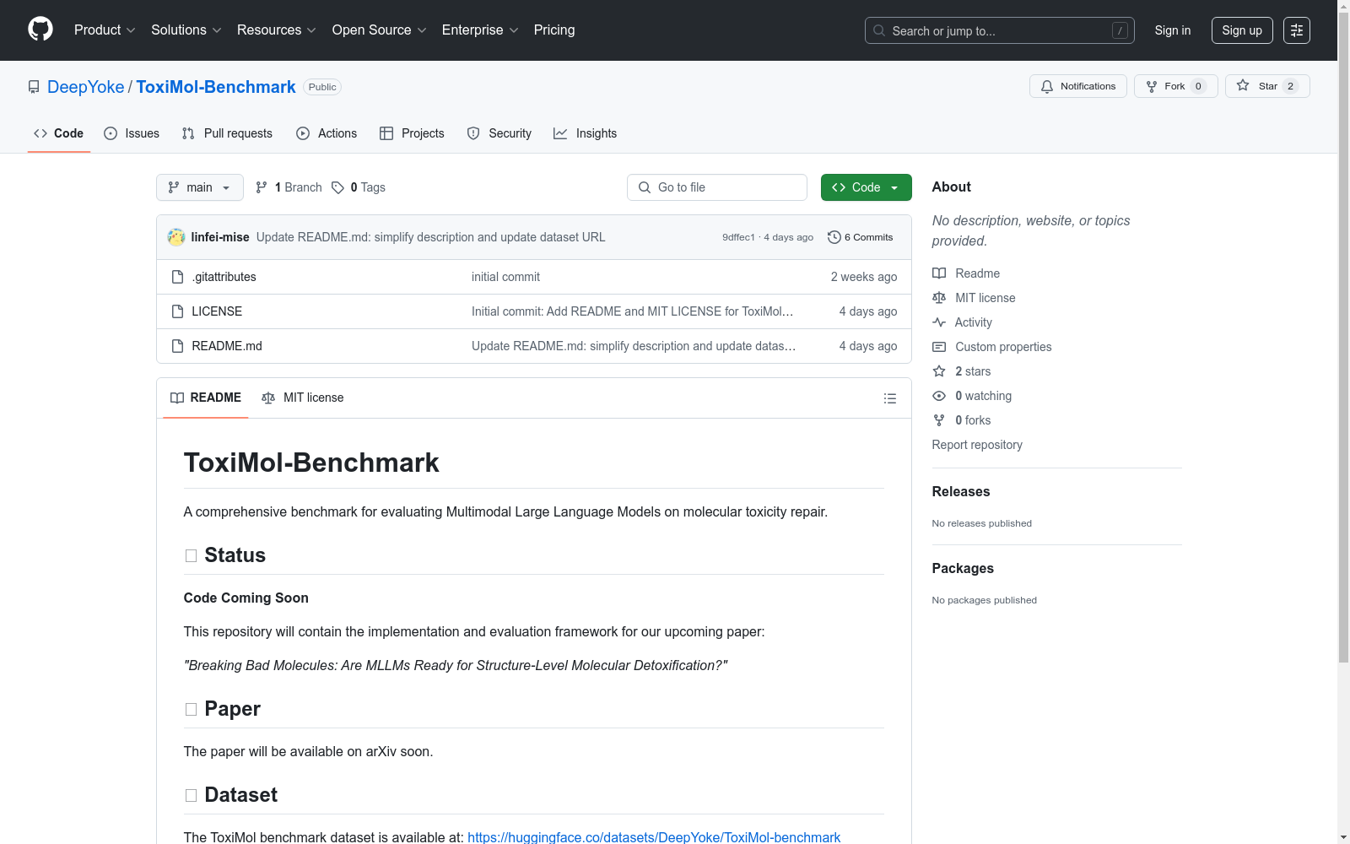
Task: Switch to the MIT license tab
Action: 303,398
